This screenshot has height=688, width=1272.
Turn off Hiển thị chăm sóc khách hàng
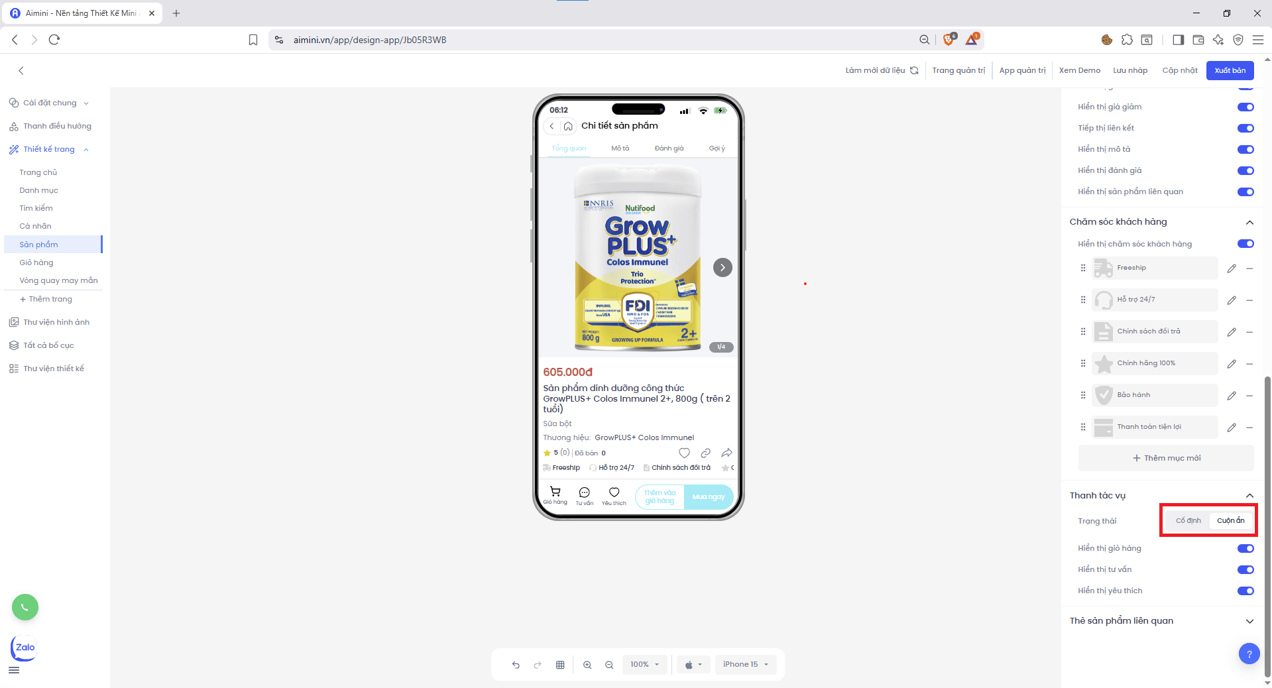point(1245,244)
